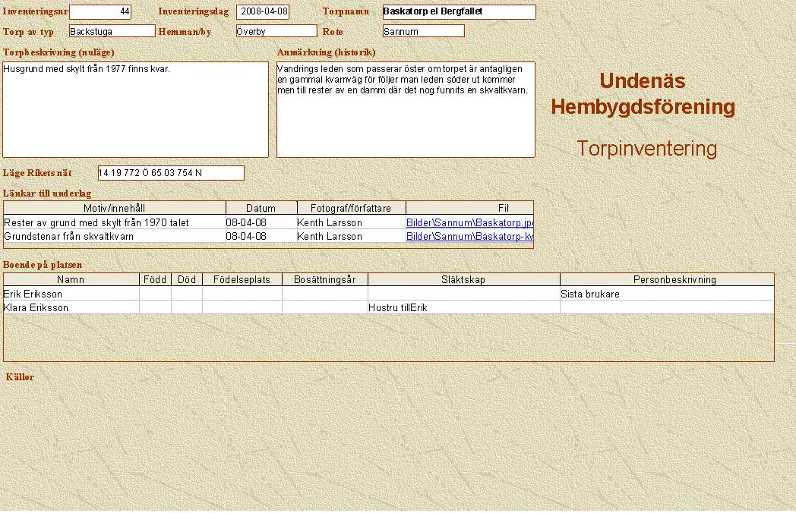Select the Klara Eriksson name cell

coord(71,307)
